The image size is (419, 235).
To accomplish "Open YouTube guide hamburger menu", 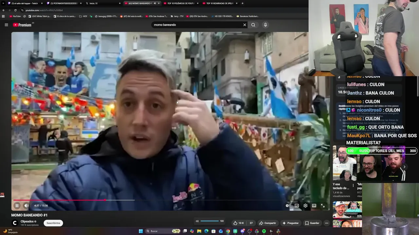I will (x=6, y=25).
